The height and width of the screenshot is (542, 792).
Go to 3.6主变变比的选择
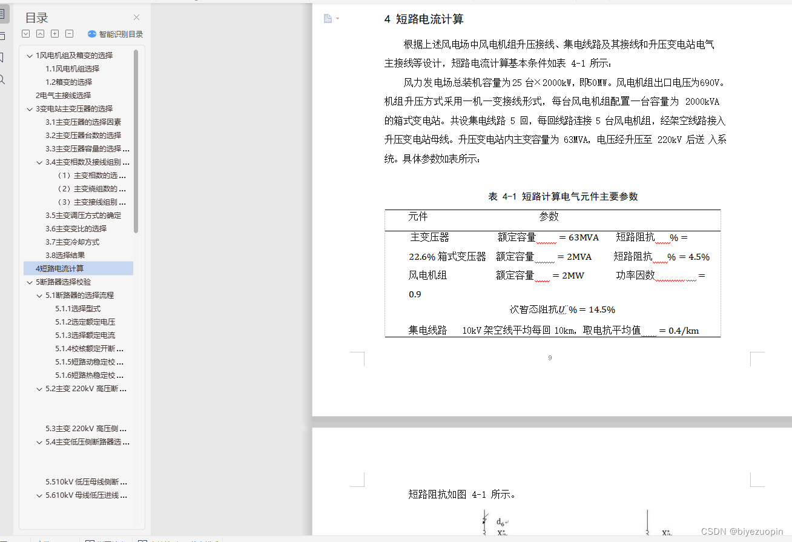pyautogui.click(x=76, y=228)
